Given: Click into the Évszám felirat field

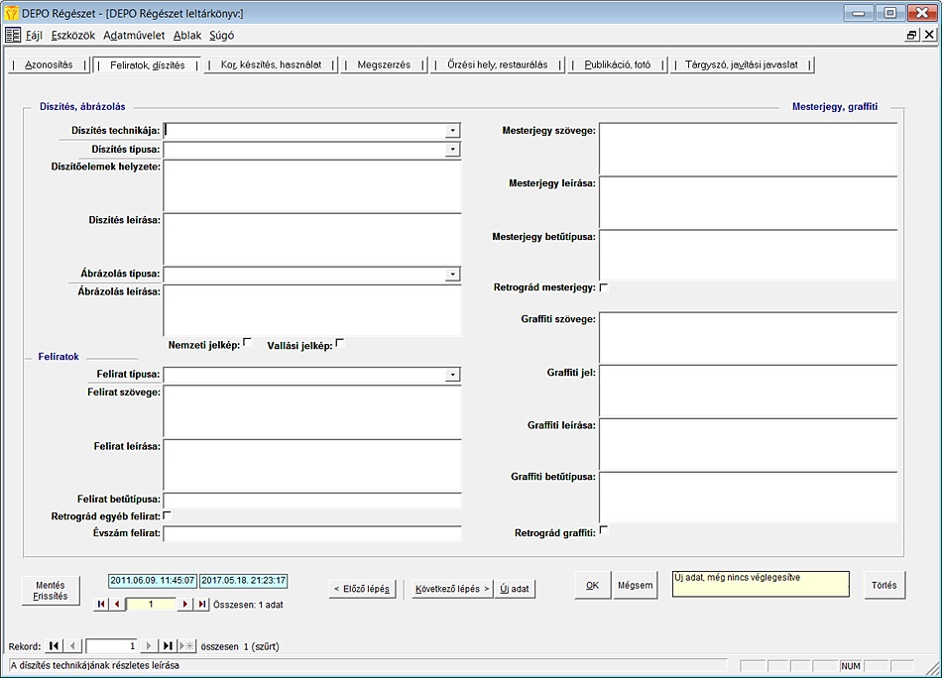Looking at the screenshot, I should [x=312, y=533].
